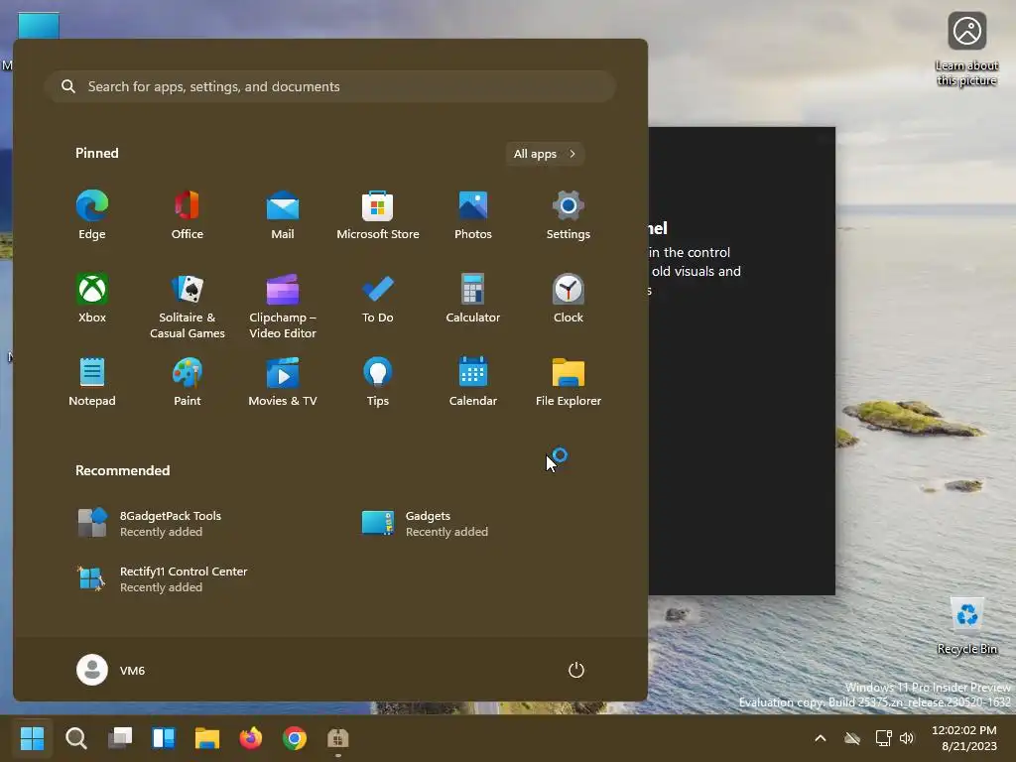This screenshot has width=1016, height=762.
Task: Open the Tips app
Action: [x=378, y=382]
